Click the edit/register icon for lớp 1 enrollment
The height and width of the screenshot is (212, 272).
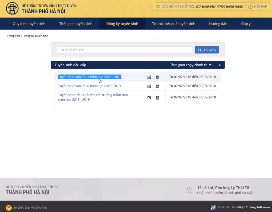point(149,77)
